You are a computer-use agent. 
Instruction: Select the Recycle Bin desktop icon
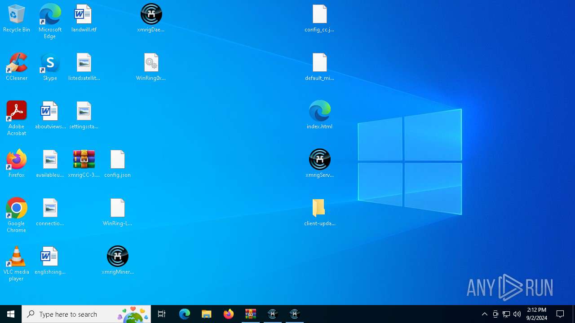pos(17,19)
